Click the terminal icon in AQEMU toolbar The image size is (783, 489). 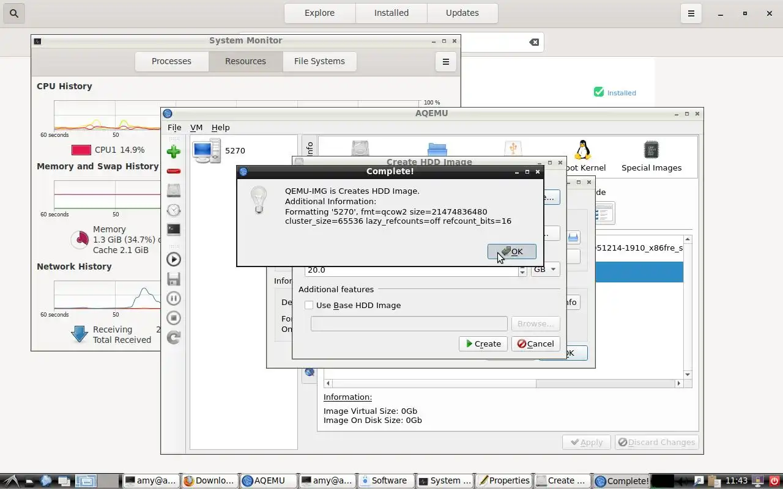174,230
